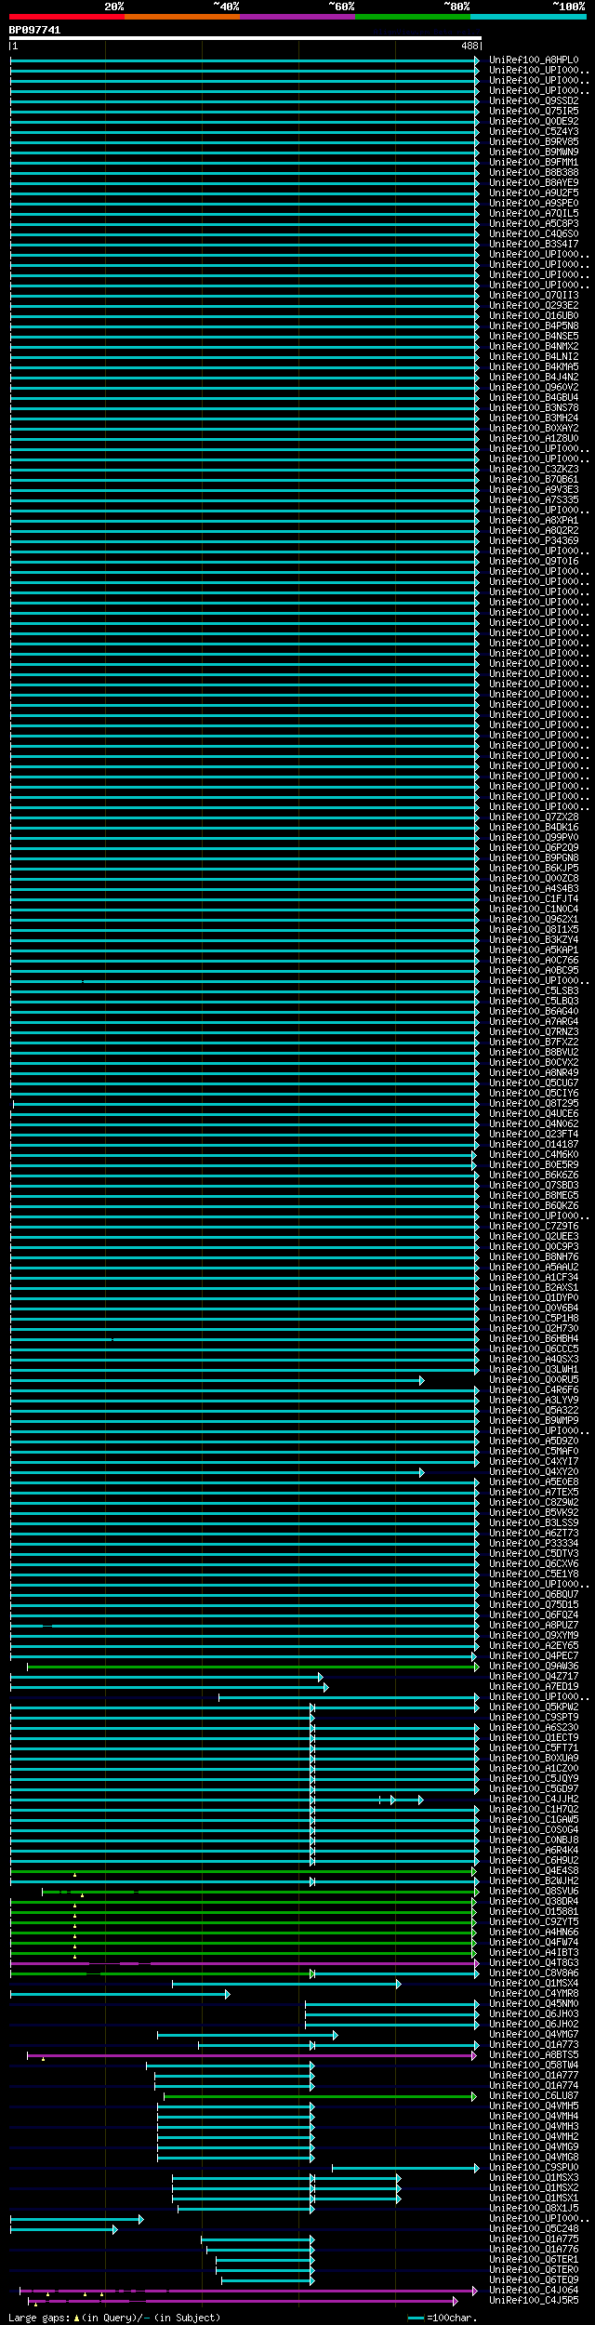Select label UniRef100_C4Q6S0
Image resolution: width=595 pixels, height=2325 pixels.
click(x=534, y=234)
